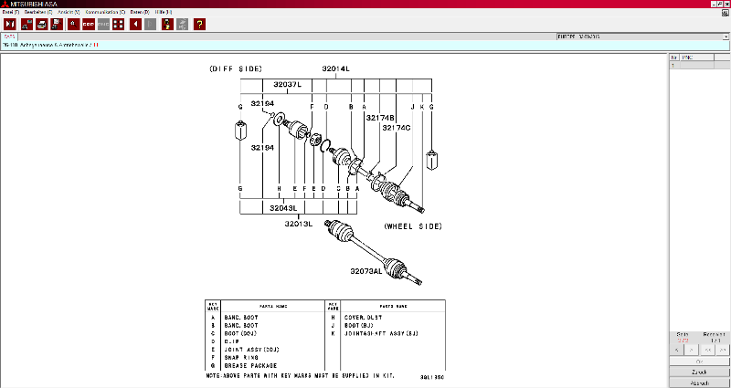Click the red left-arrow back toolbar icon

coord(135,24)
